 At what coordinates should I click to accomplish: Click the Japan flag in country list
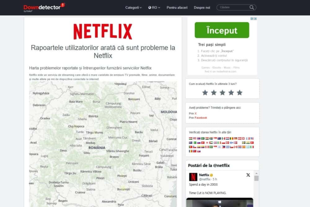(x=207, y=143)
